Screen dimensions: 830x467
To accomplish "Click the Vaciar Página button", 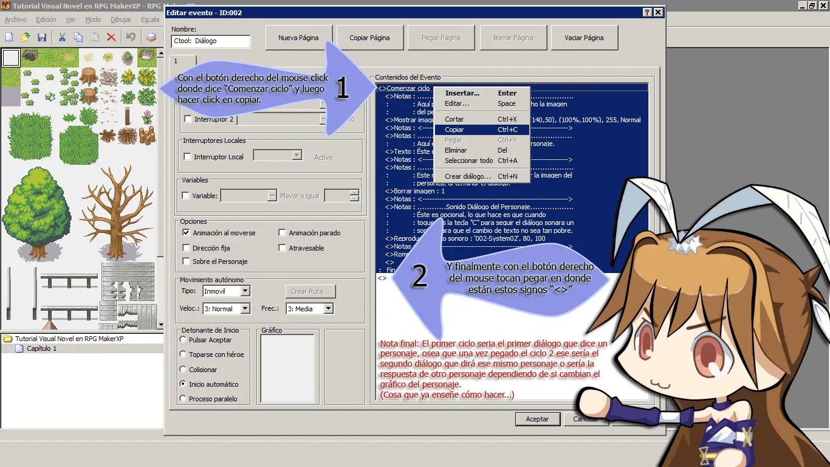I will [585, 38].
